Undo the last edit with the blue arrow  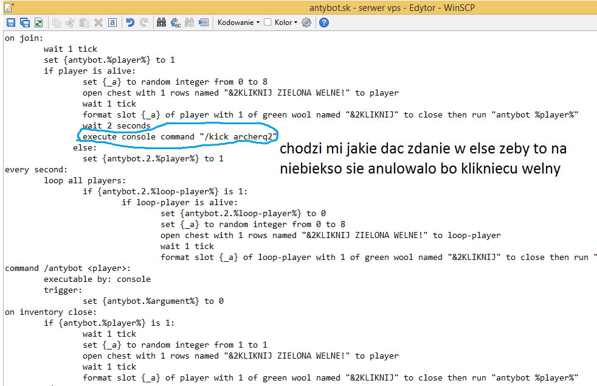pos(130,23)
